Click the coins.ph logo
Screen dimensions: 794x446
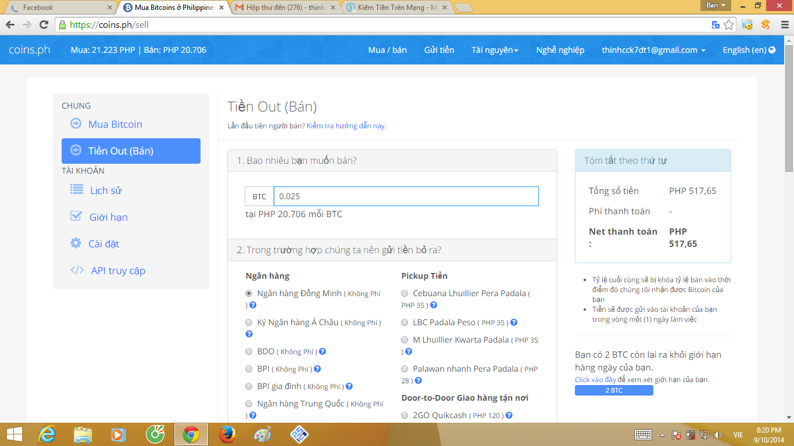30,50
